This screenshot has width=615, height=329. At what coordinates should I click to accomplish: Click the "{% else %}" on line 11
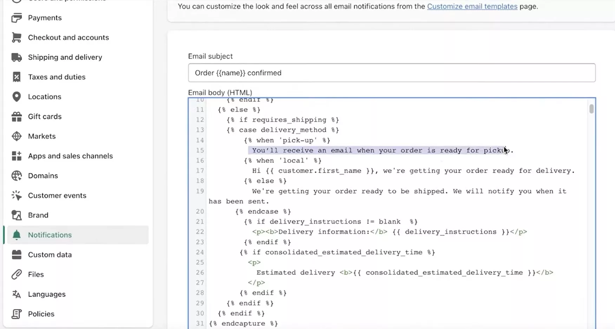click(239, 110)
